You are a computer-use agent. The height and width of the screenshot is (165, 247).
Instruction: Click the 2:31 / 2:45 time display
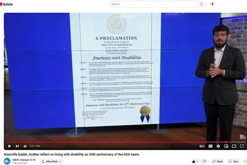(x=35, y=146)
